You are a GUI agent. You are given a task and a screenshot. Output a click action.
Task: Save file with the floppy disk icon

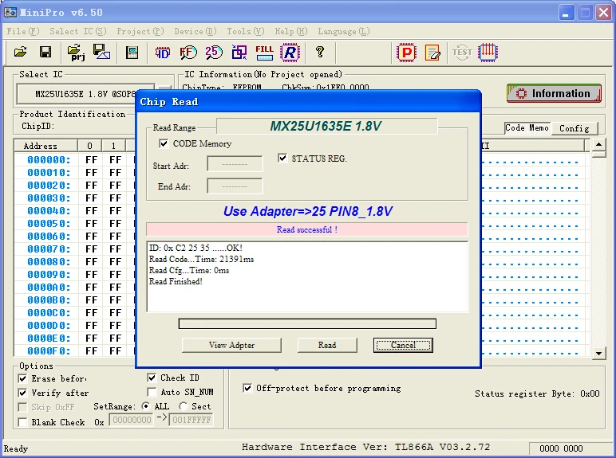(45, 52)
